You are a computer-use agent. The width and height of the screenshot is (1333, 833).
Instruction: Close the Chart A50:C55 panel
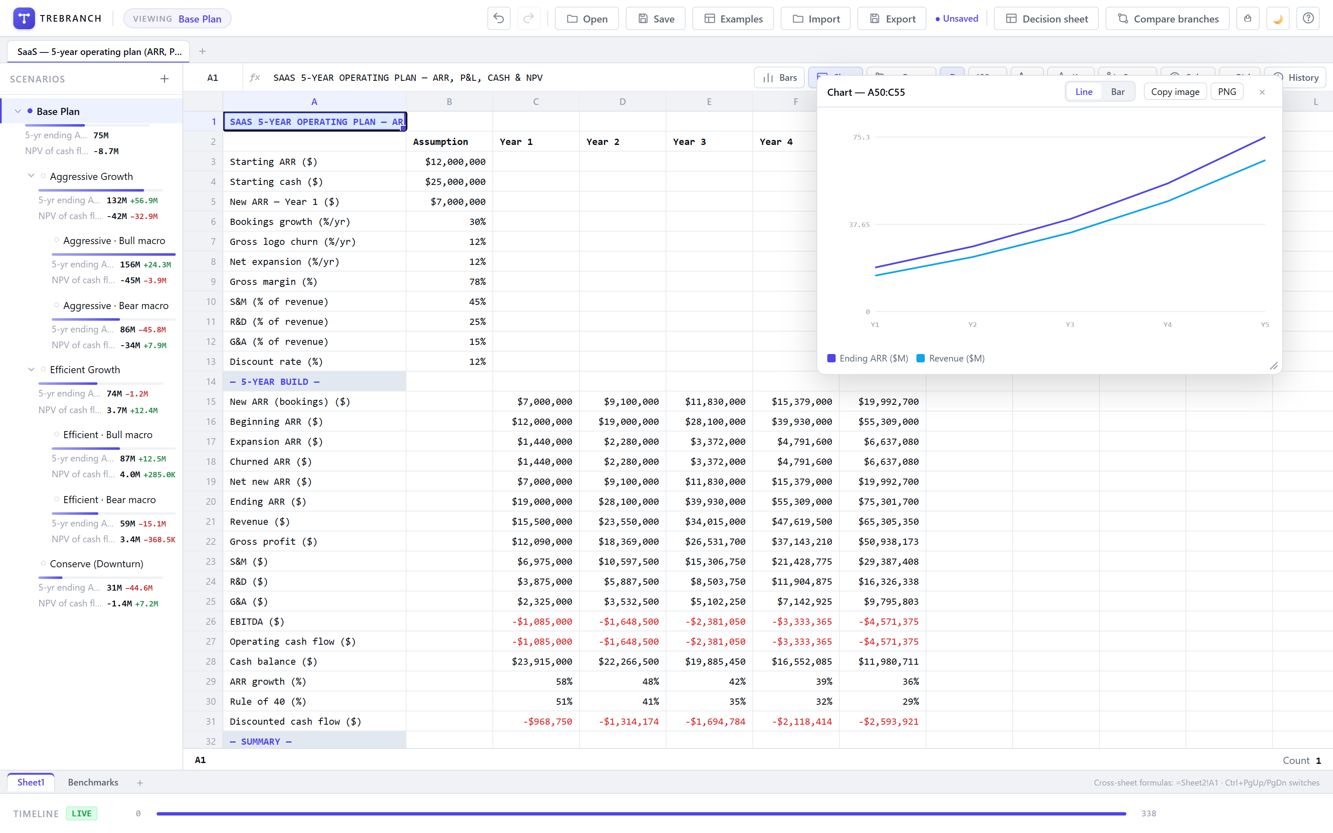click(1262, 92)
